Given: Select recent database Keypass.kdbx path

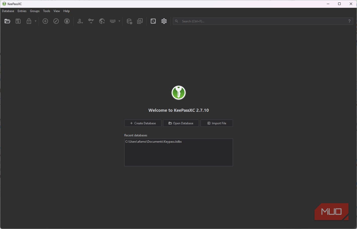Looking at the screenshot, I should click(153, 142).
